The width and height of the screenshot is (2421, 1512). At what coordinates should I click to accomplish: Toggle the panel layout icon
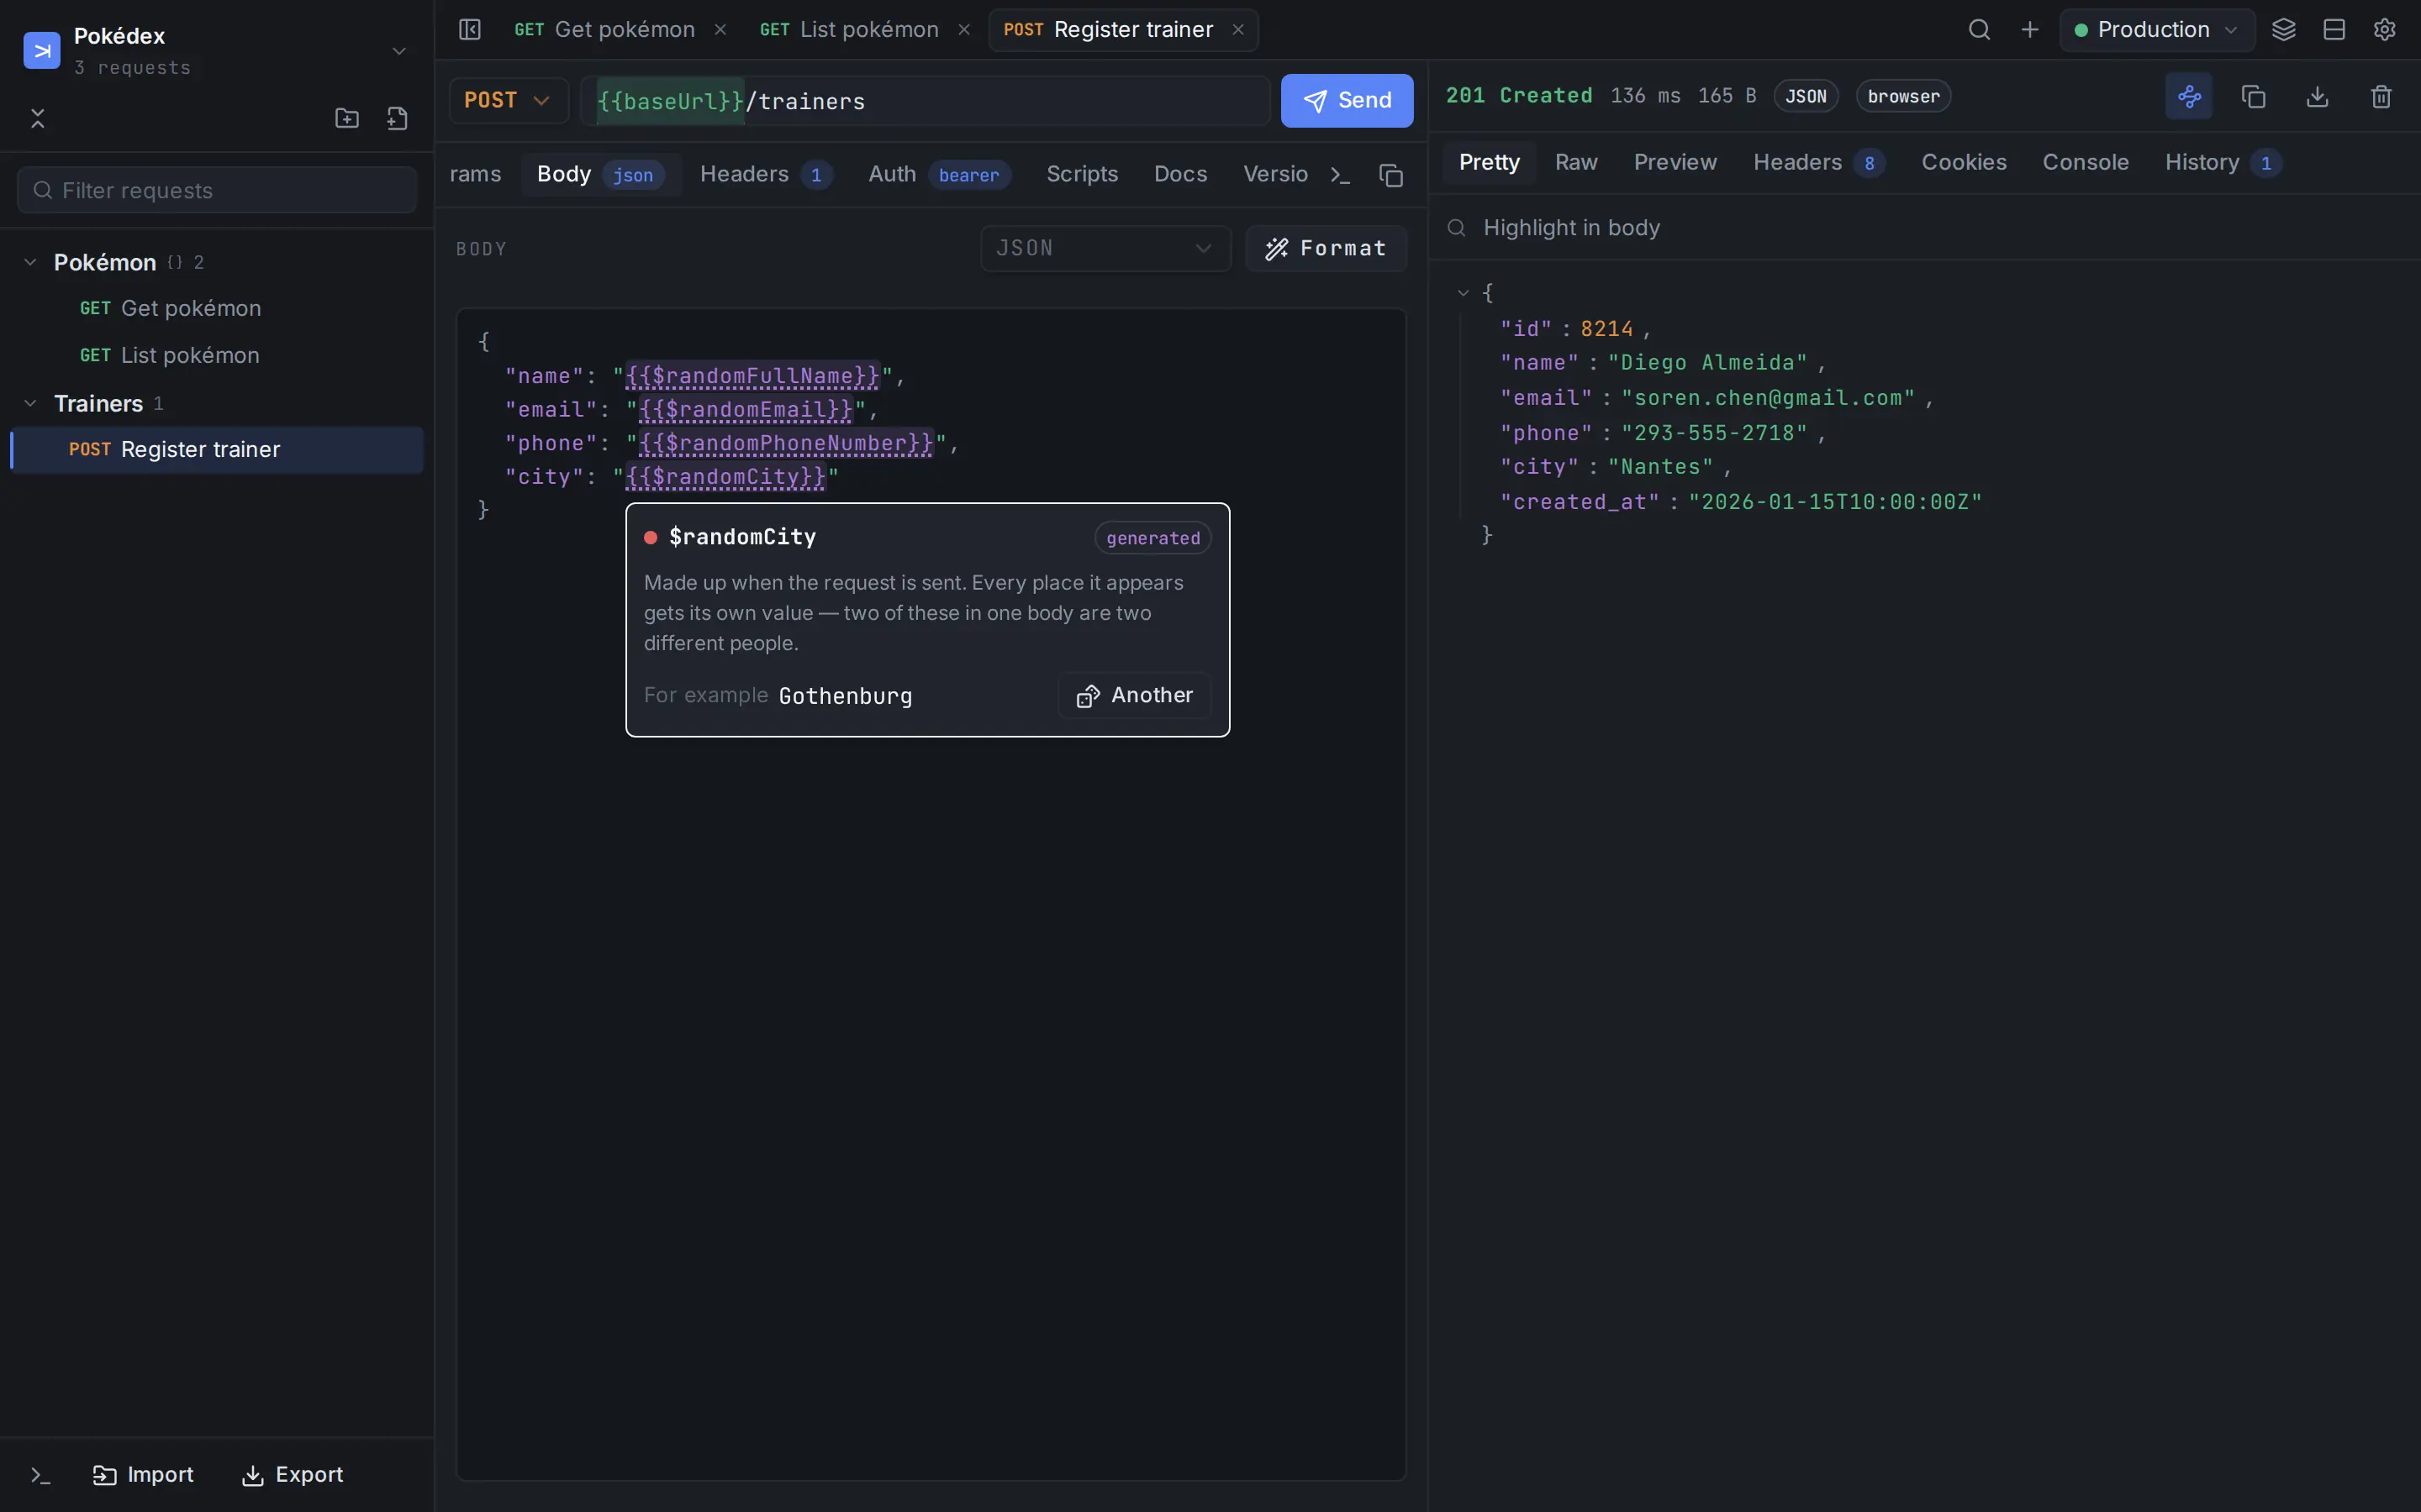point(2334,30)
